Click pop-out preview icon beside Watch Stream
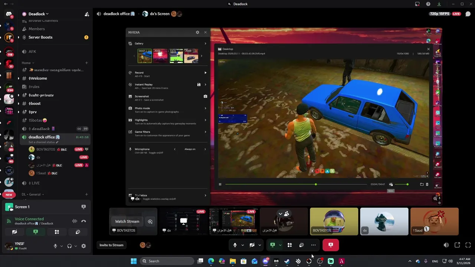The width and height of the screenshot is (475, 267). [x=150, y=221]
